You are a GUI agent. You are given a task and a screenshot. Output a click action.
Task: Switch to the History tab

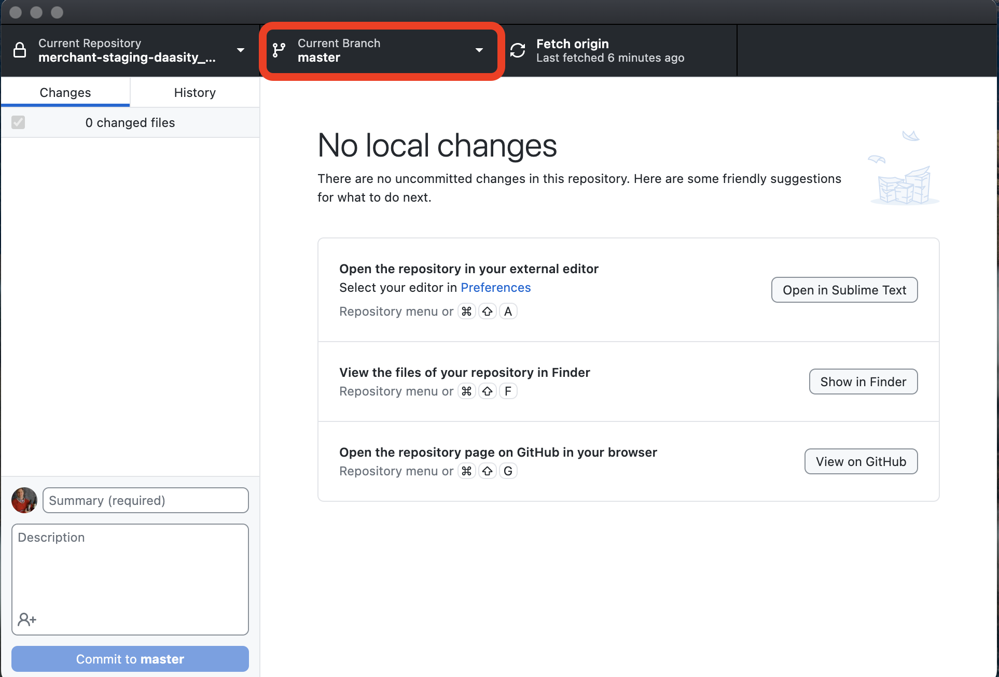195,92
